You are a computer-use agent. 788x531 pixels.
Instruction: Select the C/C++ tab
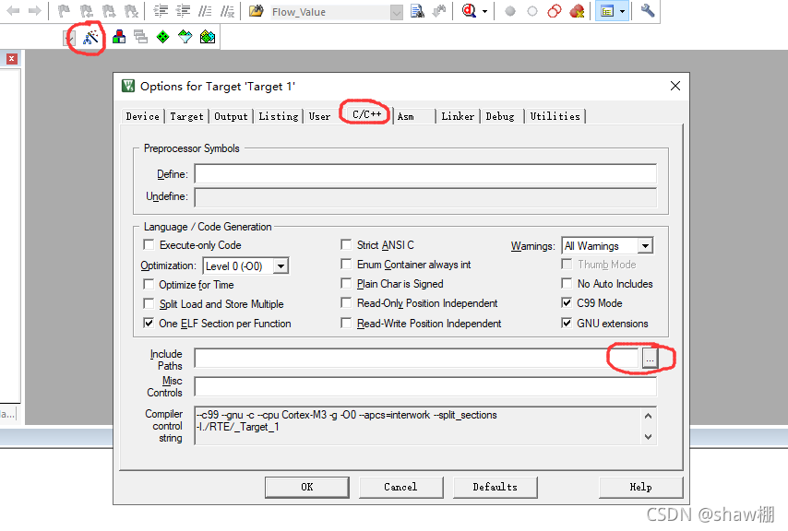point(367,114)
